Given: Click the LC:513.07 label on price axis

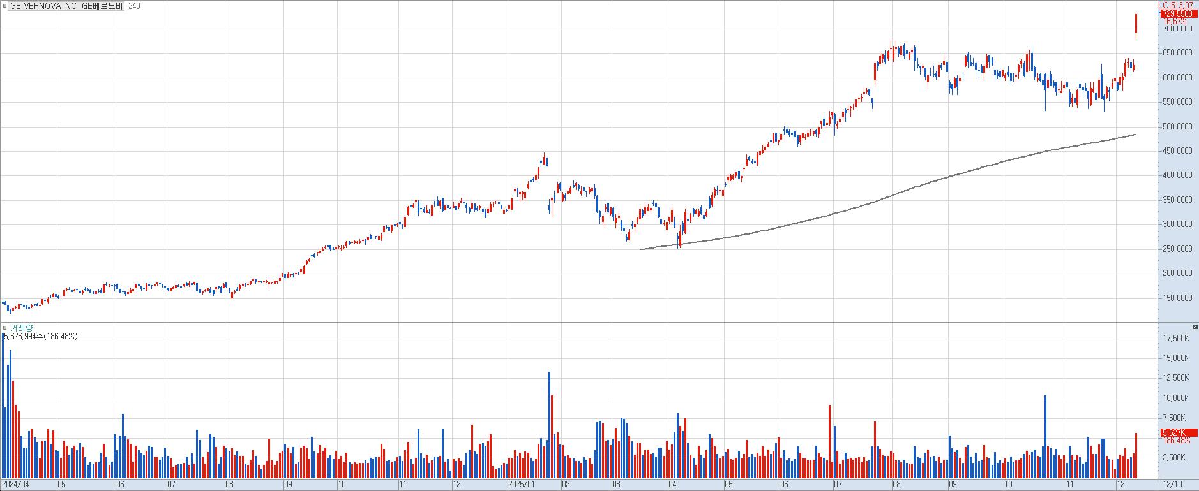Looking at the screenshot, I should click(x=1175, y=5).
